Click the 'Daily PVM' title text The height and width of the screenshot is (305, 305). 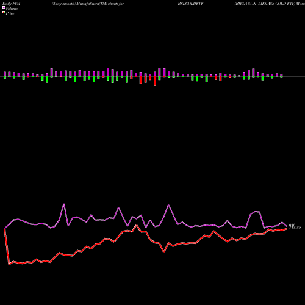[x=12, y=4]
